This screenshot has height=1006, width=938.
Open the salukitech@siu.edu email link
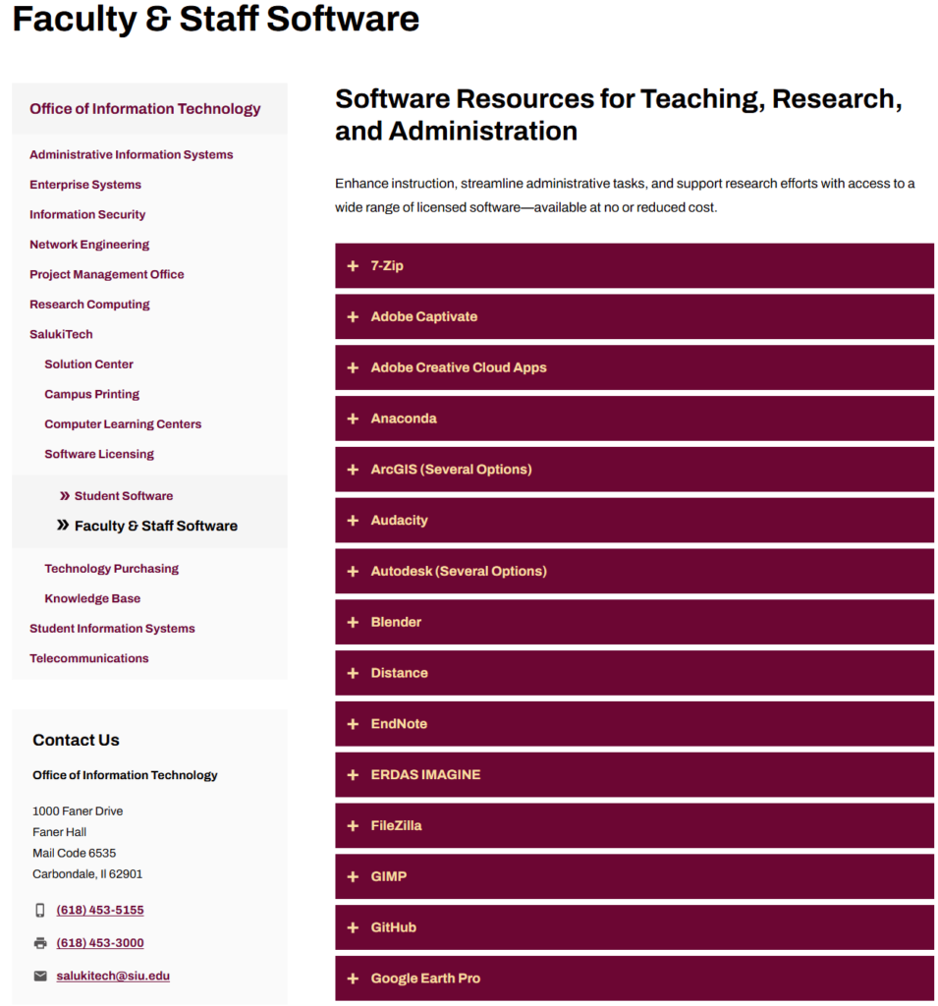click(x=113, y=977)
